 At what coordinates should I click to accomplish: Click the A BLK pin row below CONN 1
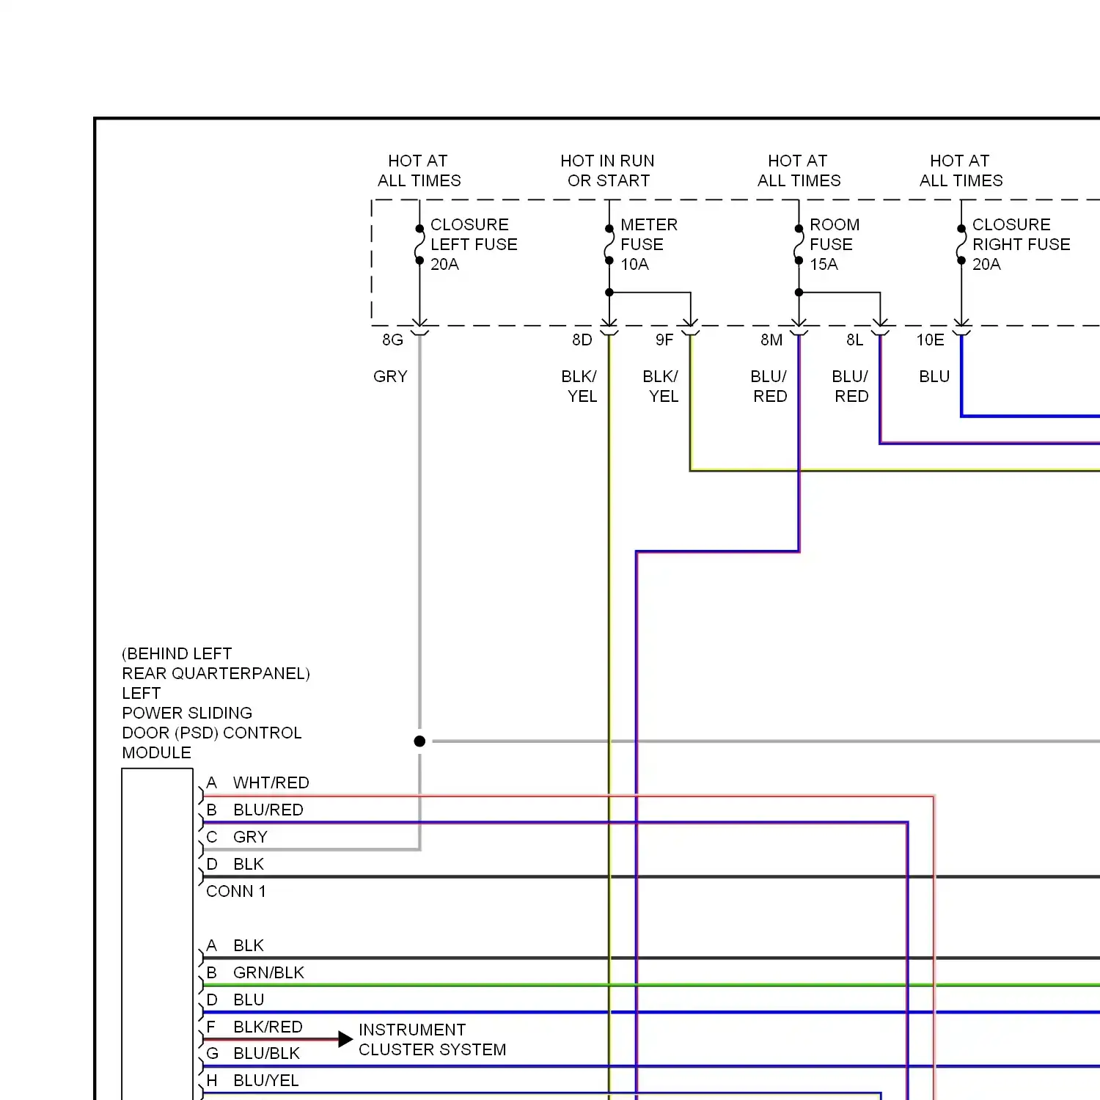click(235, 946)
